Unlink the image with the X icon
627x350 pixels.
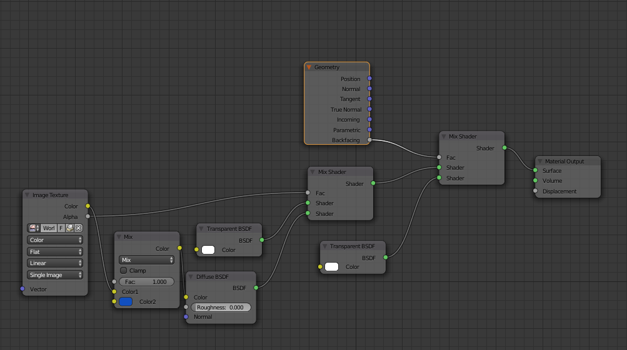click(x=79, y=228)
